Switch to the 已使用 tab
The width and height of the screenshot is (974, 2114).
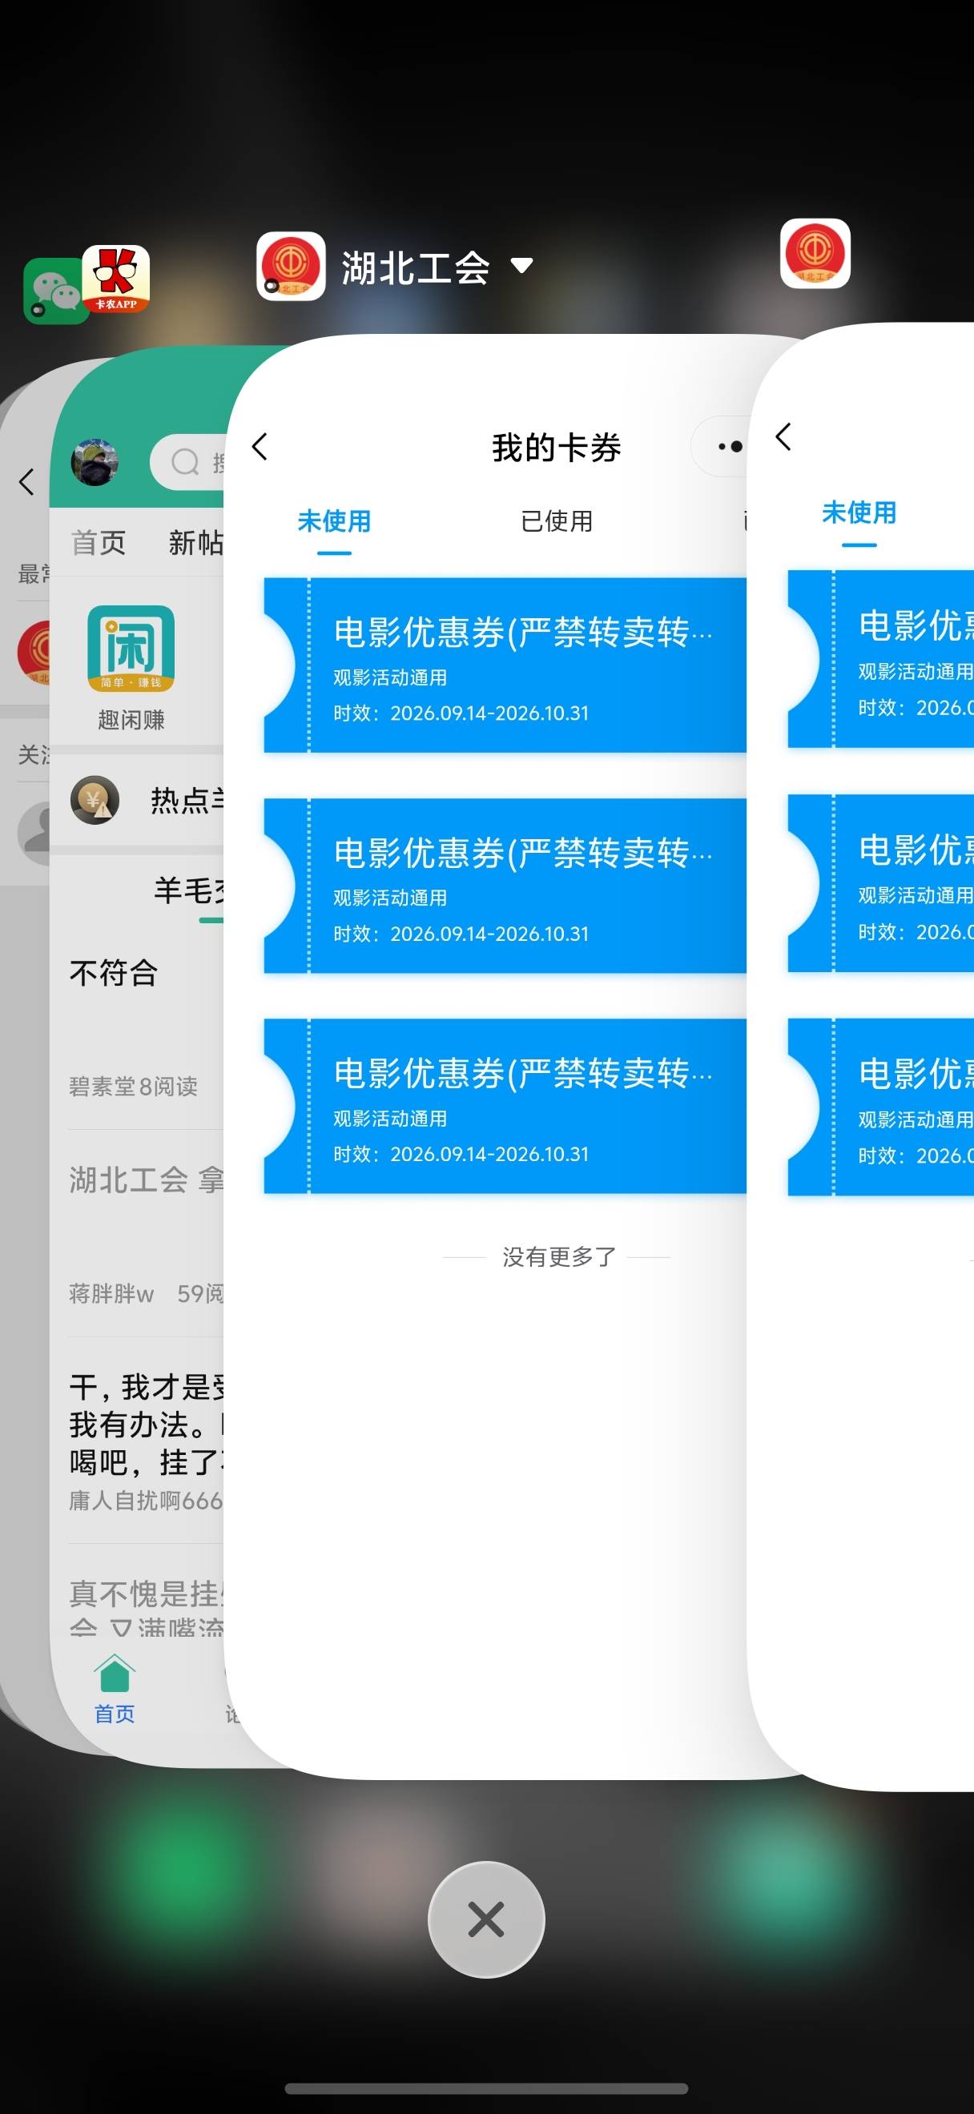pos(557,520)
